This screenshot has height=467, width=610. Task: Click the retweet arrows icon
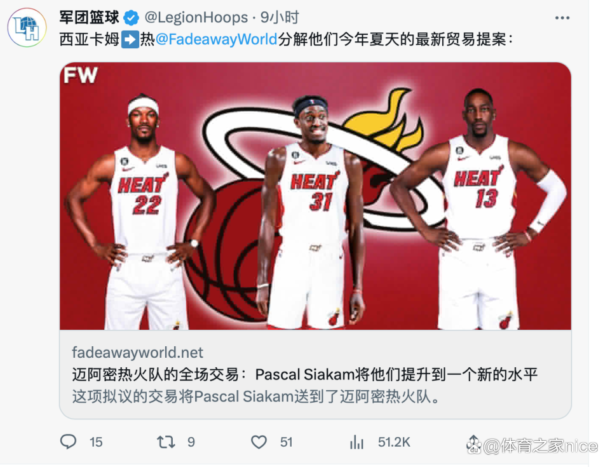click(166, 442)
